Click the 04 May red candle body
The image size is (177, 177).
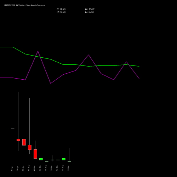(x=30, y=147)
